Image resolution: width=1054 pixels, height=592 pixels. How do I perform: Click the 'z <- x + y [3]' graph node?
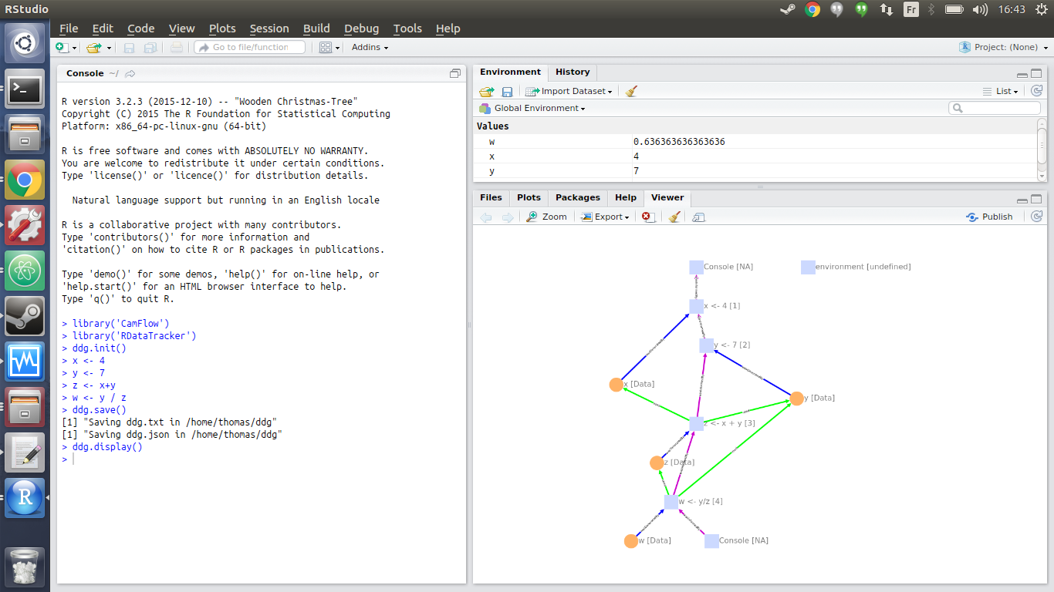click(x=697, y=423)
